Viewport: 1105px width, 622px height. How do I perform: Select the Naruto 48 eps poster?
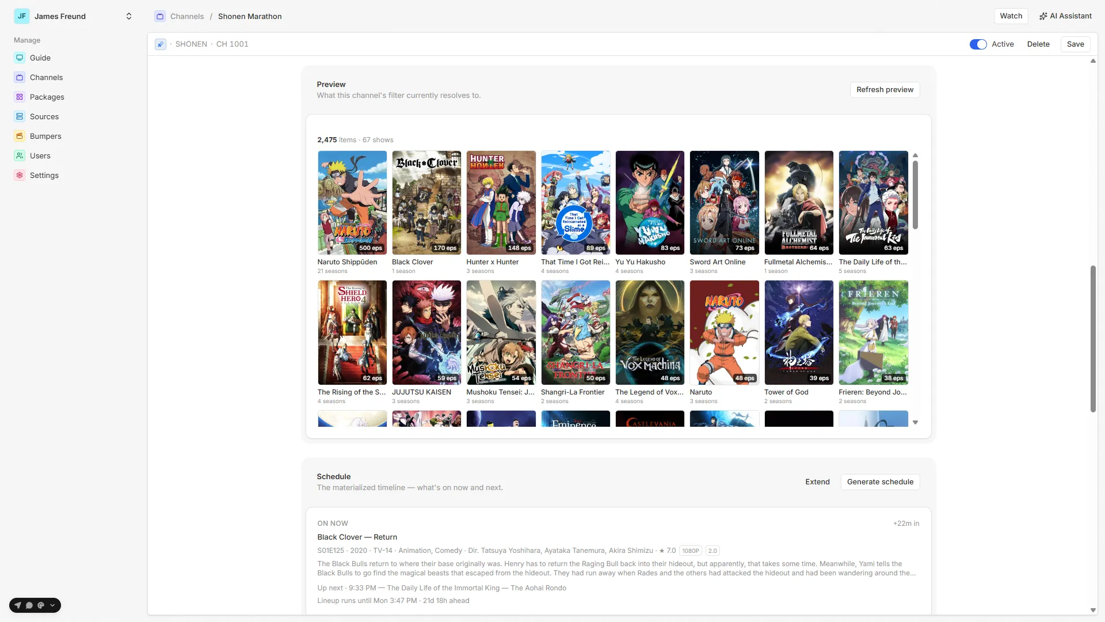coord(724,332)
